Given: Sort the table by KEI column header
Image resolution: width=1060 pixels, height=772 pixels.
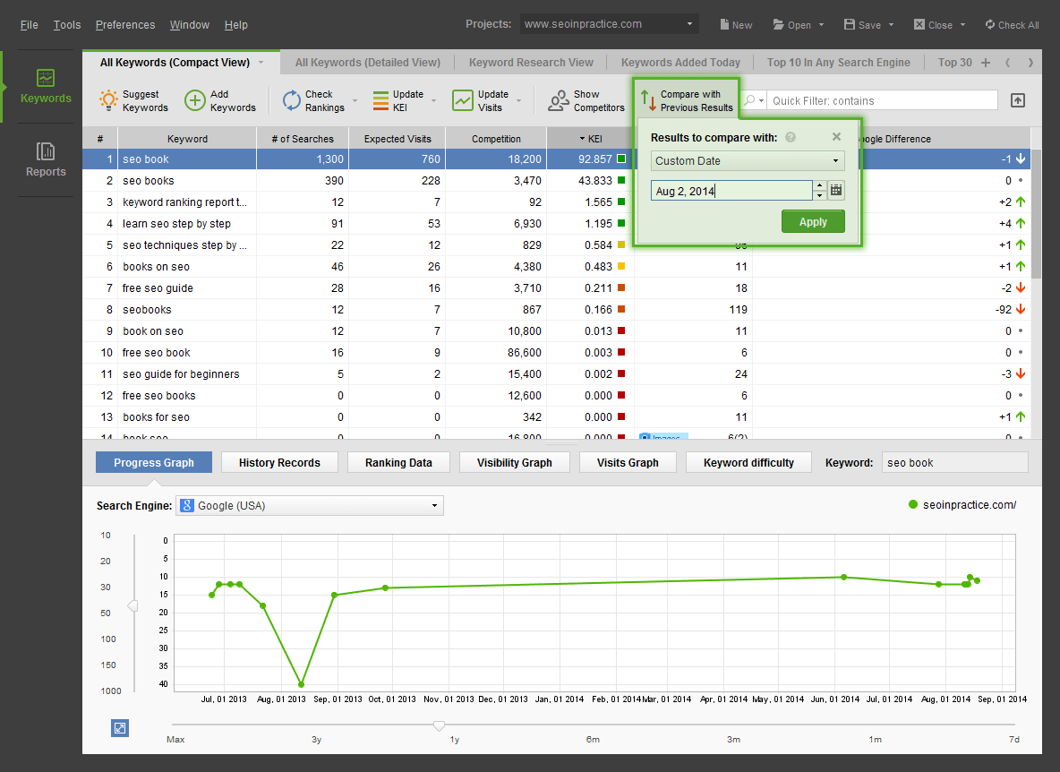Looking at the screenshot, I should point(590,139).
